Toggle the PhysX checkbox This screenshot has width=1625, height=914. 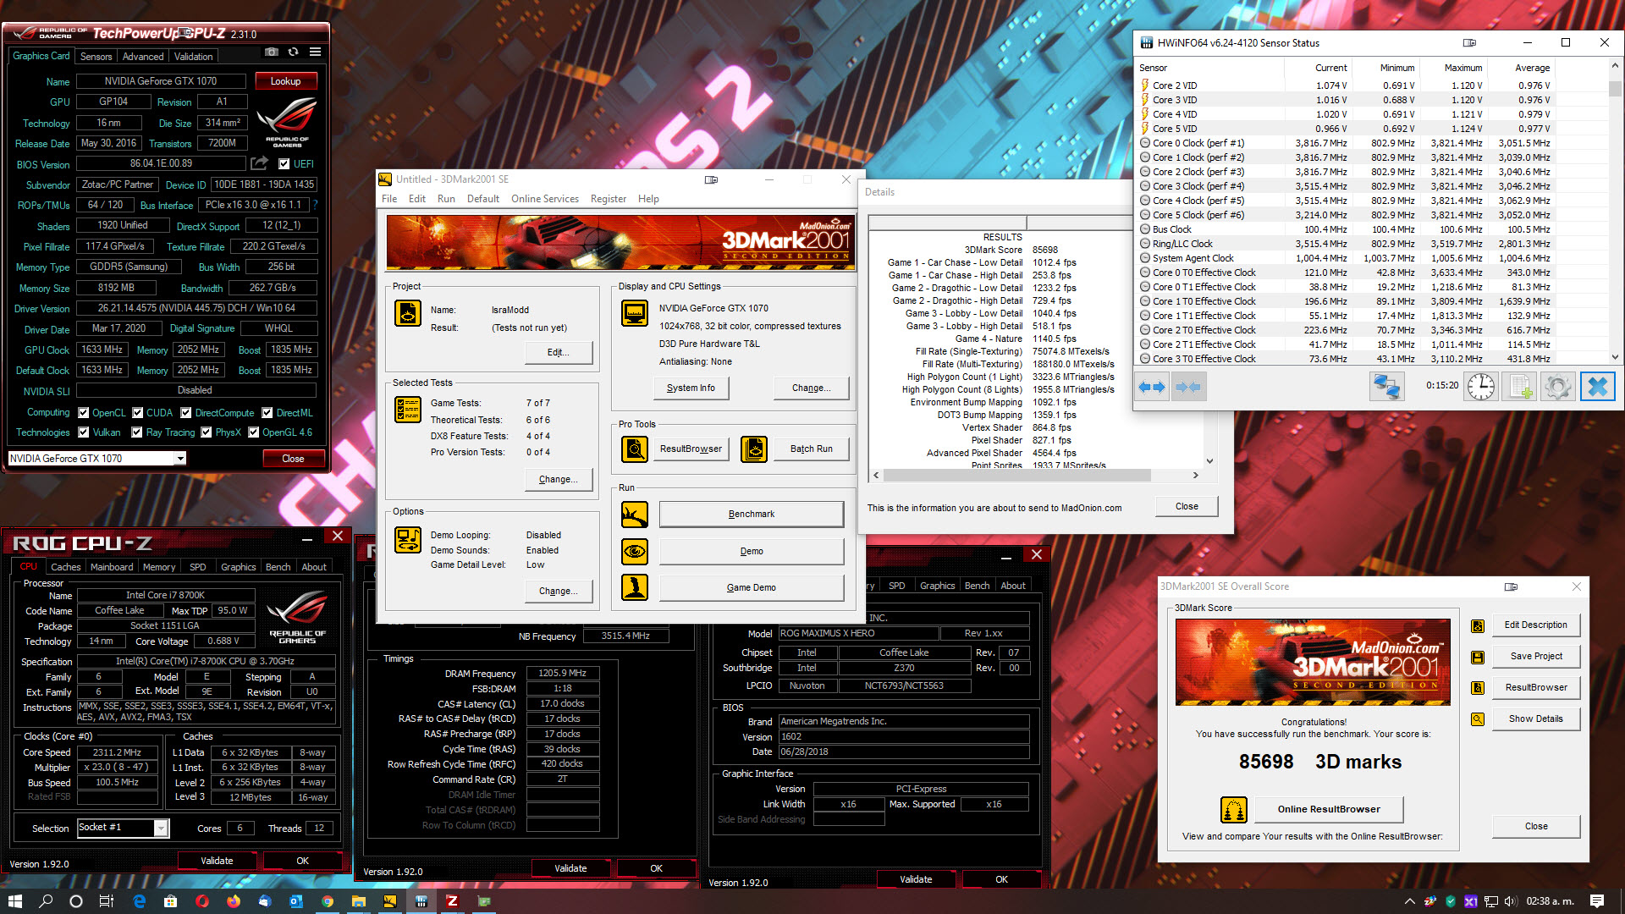pyautogui.click(x=206, y=432)
